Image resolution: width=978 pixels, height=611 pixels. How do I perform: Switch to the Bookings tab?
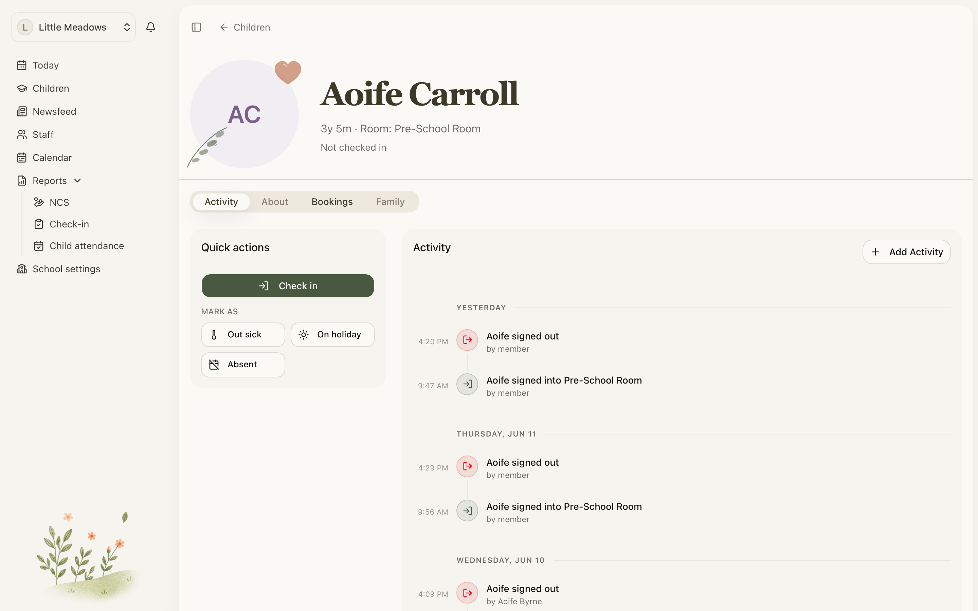click(332, 202)
